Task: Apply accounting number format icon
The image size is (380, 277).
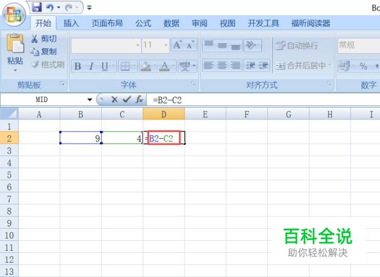Action: coord(344,66)
